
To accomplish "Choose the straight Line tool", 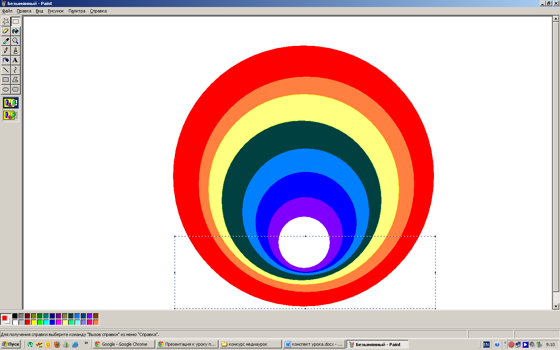I will [x=6, y=70].
